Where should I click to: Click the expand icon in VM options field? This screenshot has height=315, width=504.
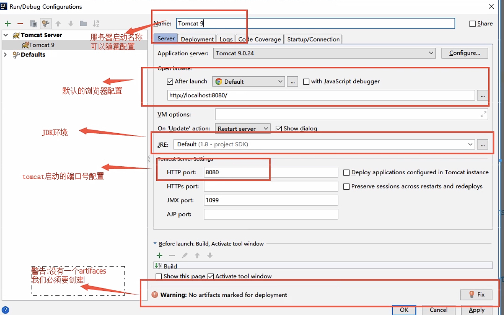click(x=483, y=114)
